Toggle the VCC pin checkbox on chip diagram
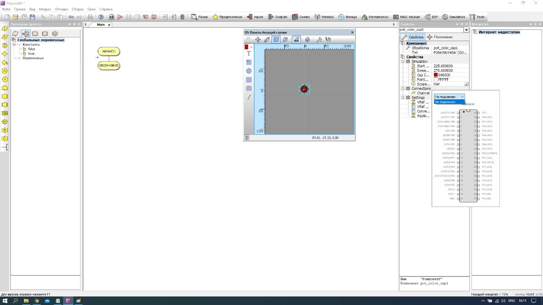The width and height of the screenshot is (543, 305). point(478,113)
